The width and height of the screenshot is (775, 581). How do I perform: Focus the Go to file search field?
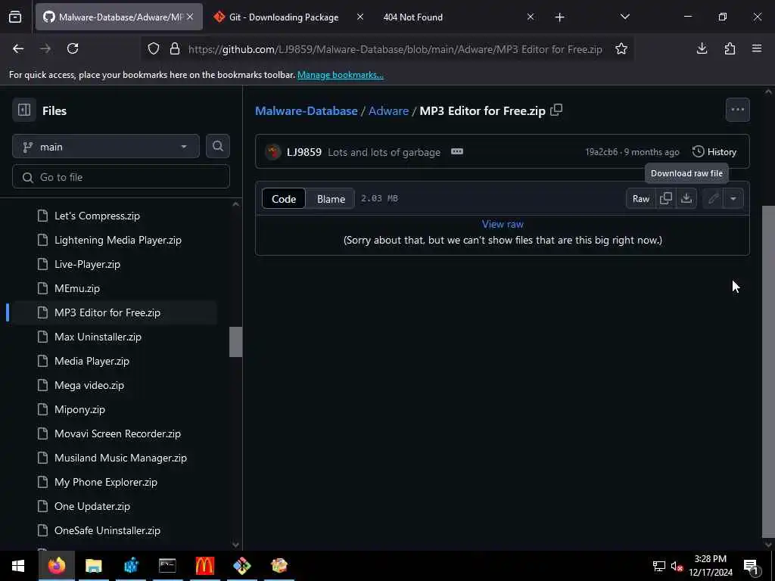pyautogui.click(x=120, y=177)
